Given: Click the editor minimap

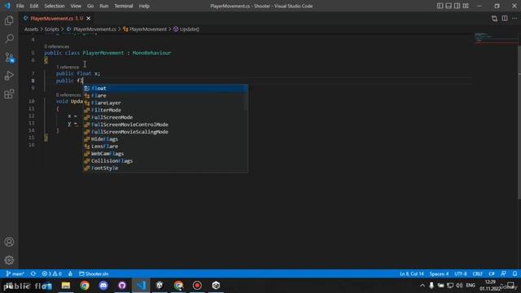Looking at the screenshot, I should (495, 38).
